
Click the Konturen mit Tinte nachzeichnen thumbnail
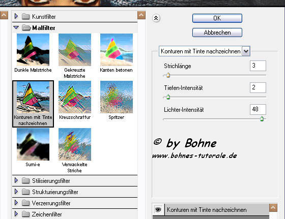(33, 97)
